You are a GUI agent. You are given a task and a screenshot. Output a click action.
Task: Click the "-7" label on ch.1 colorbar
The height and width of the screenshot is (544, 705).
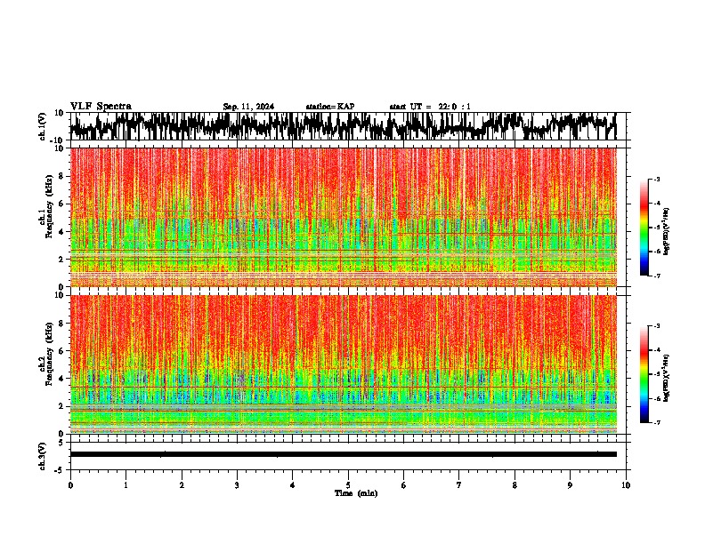coord(656,276)
